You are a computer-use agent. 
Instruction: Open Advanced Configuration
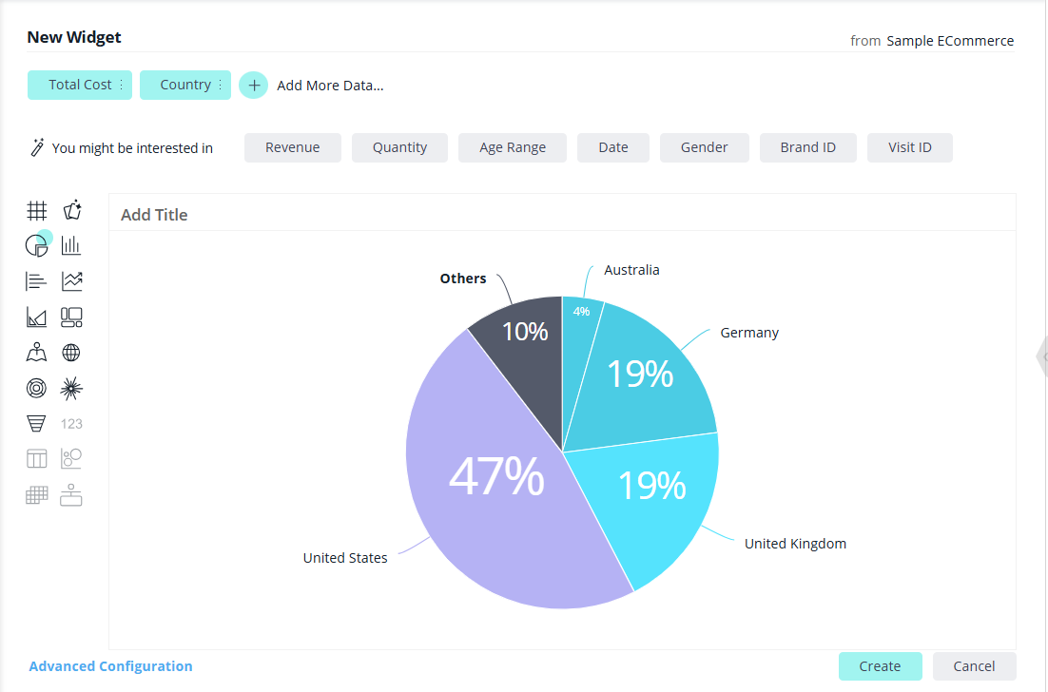tap(110, 666)
